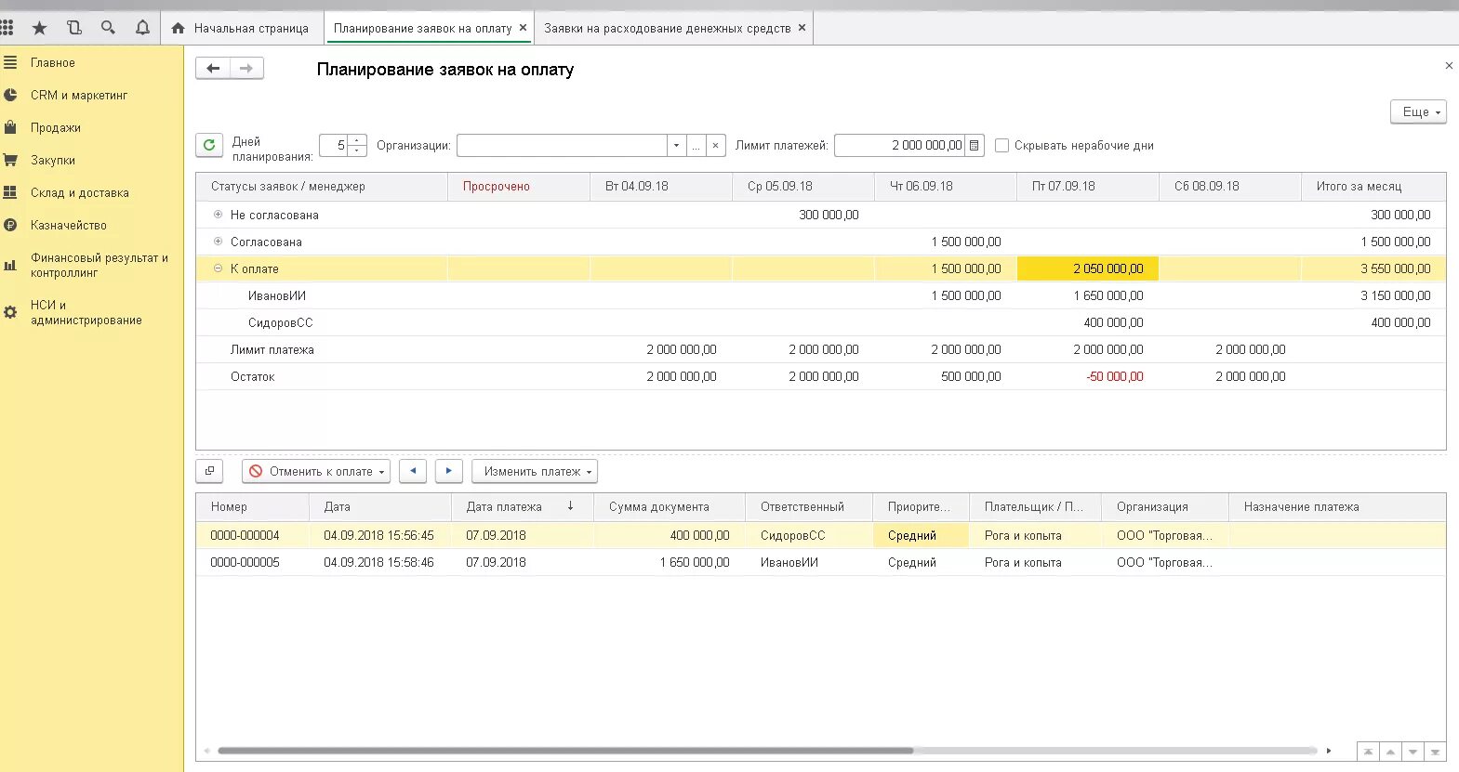
Task: Open the Еще dropdown menu
Action: click(1419, 111)
